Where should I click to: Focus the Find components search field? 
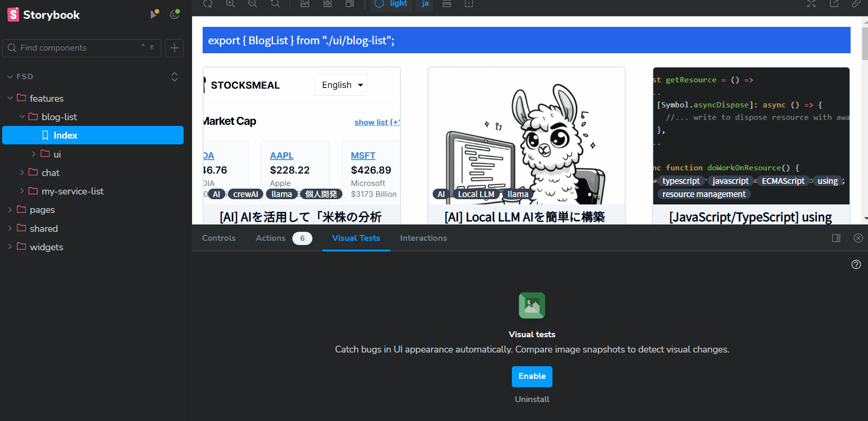(82, 48)
